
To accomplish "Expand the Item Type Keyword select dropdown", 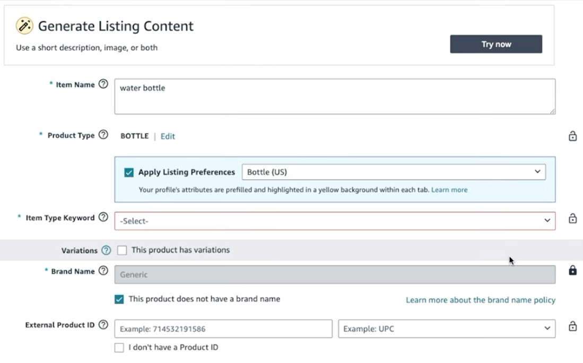I will tap(335, 221).
